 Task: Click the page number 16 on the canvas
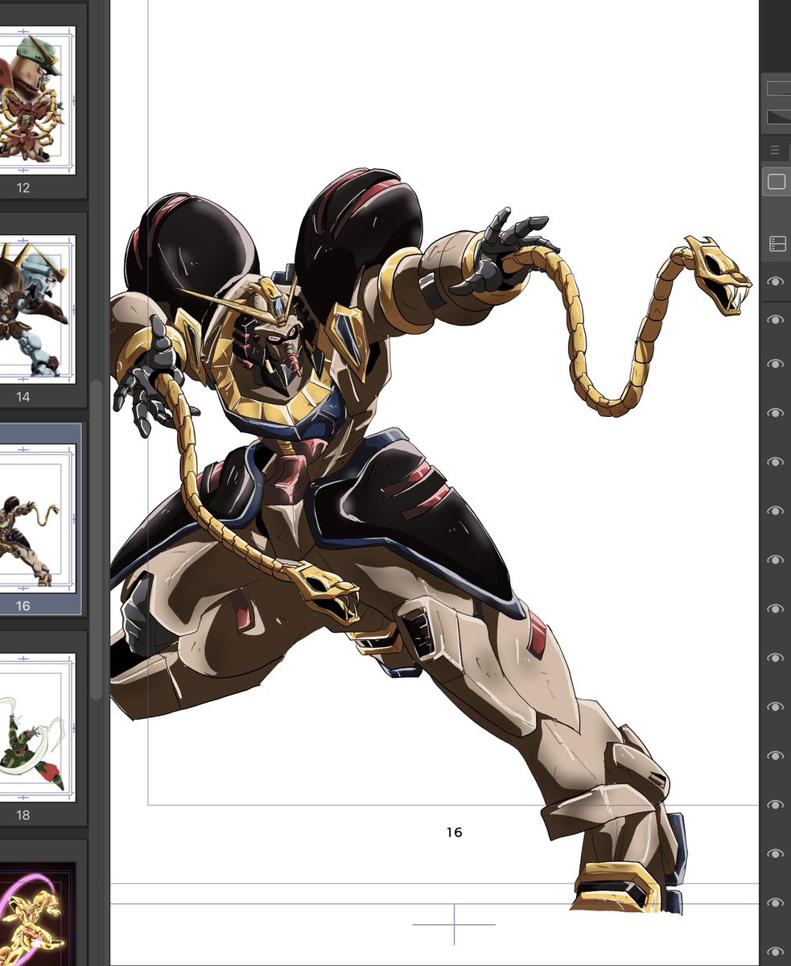(x=455, y=832)
